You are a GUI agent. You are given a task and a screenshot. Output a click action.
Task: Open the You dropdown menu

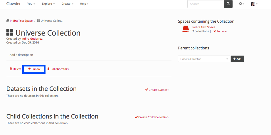click(x=31, y=4)
